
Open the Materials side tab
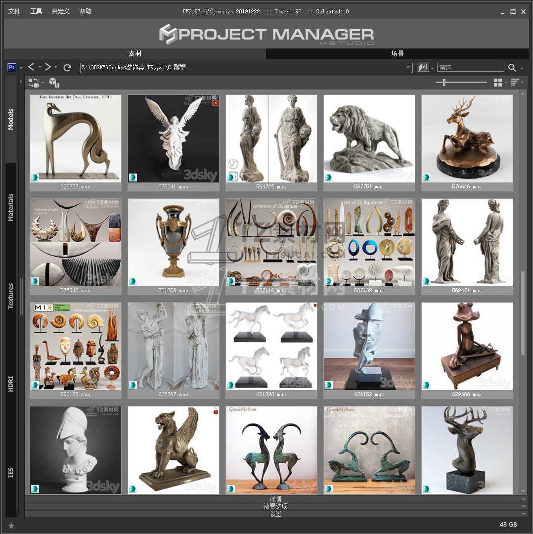(x=11, y=207)
